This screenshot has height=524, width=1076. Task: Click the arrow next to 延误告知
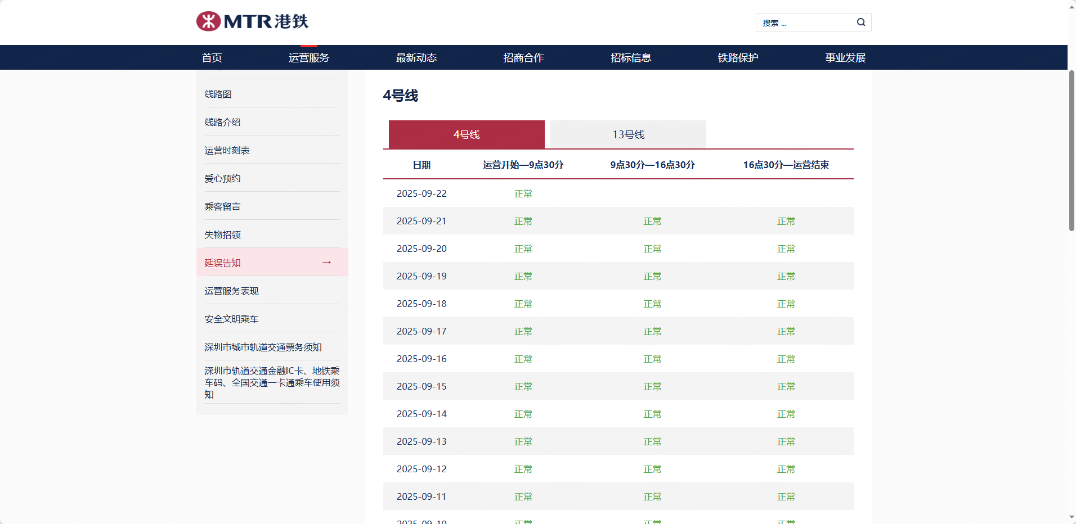[x=326, y=262]
